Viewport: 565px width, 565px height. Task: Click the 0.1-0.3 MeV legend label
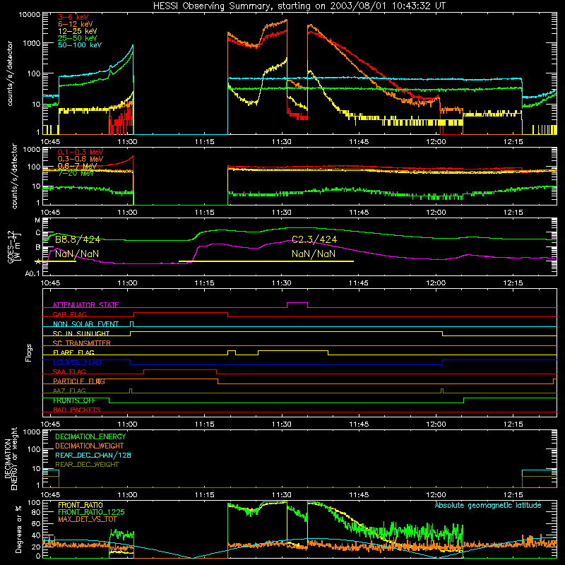coord(81,152)
